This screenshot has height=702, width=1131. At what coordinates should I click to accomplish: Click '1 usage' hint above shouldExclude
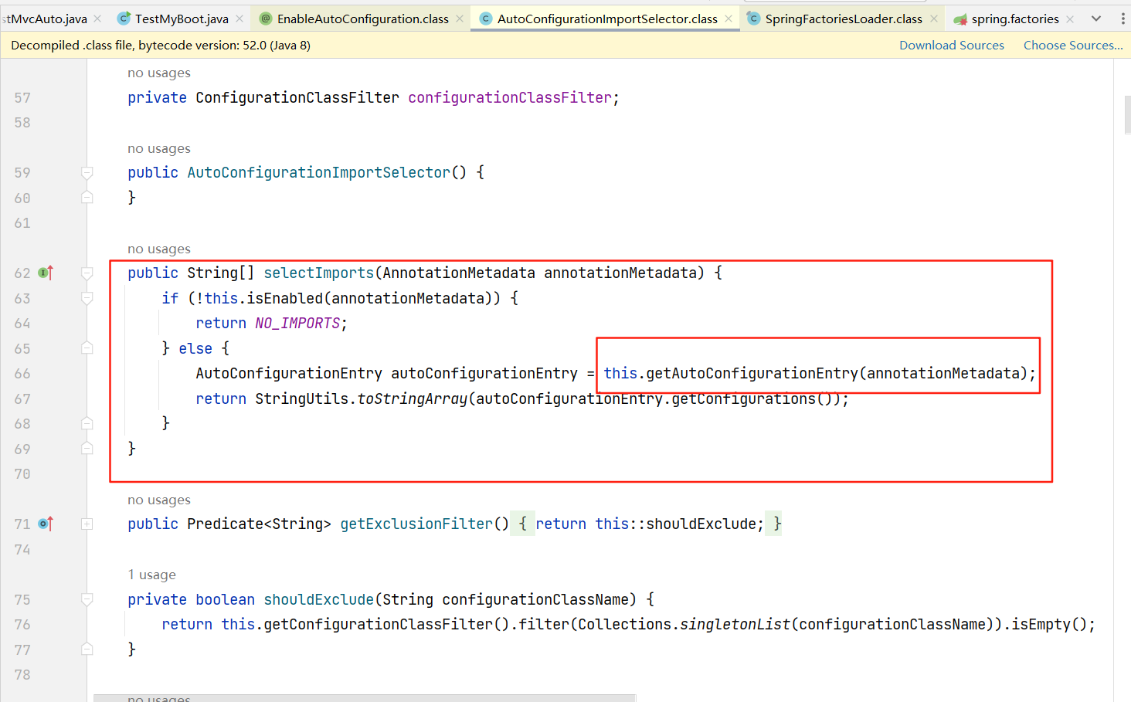coord(152,575)
